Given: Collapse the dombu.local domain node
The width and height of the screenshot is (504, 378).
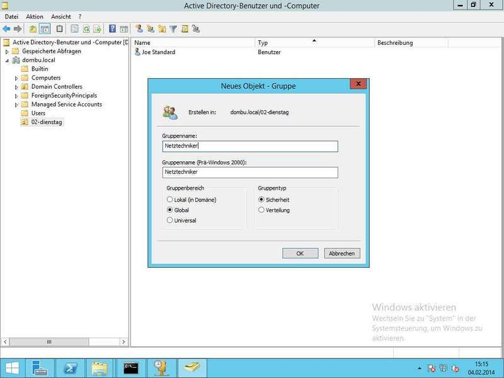Looking at the screenshot, I should pos(7,60).
